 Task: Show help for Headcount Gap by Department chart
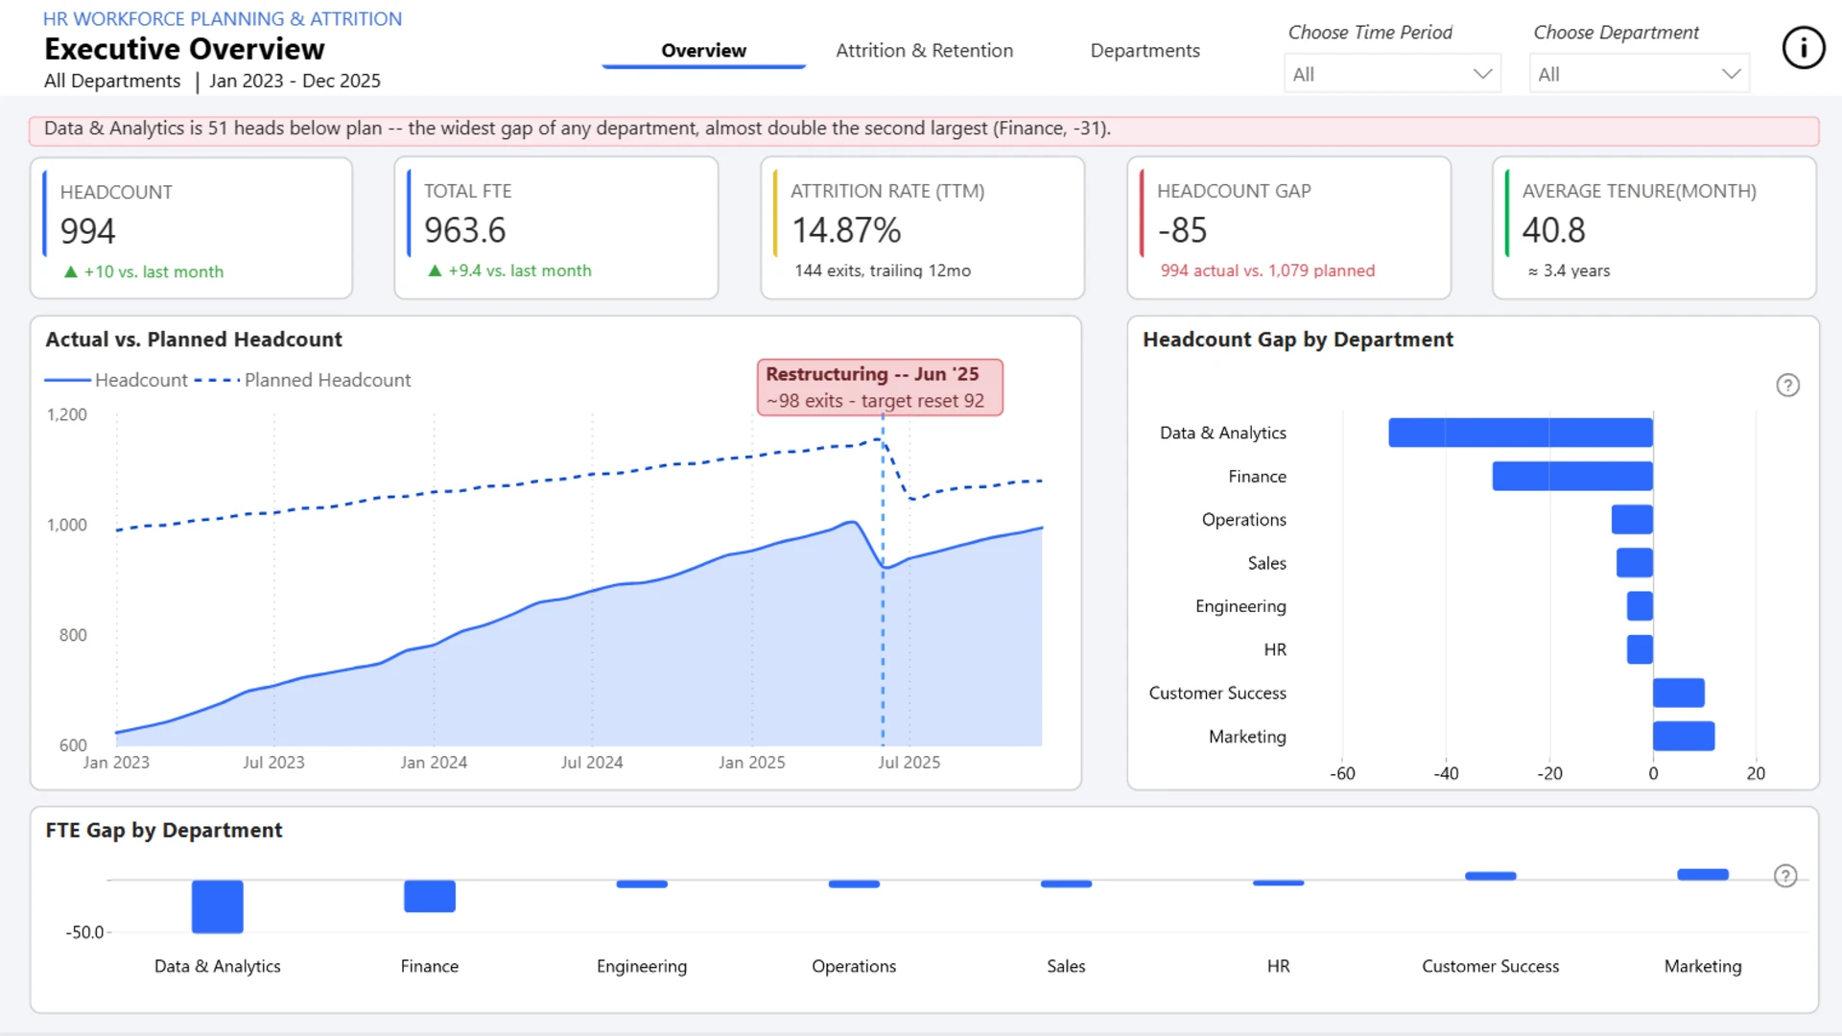click(1787, 386)
